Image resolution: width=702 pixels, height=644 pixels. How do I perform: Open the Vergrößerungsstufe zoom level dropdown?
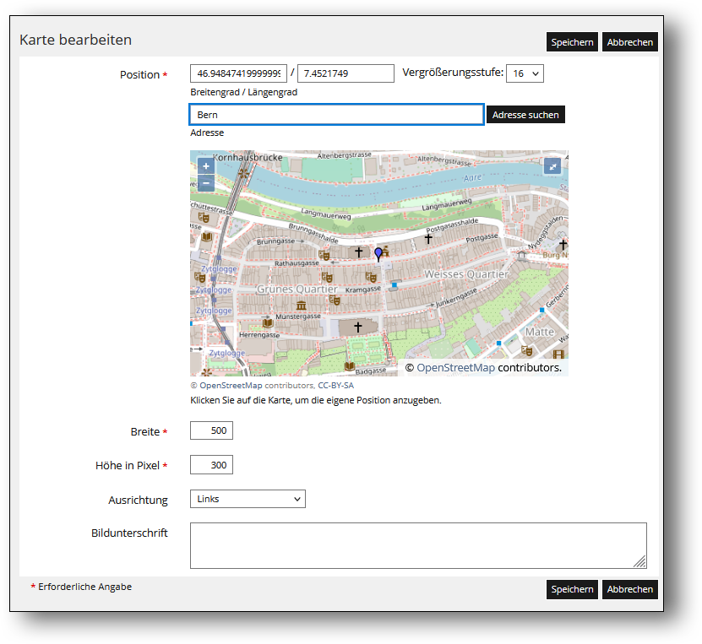point(525,73)
